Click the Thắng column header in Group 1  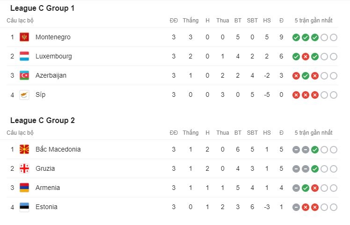(x=190, y=21)
